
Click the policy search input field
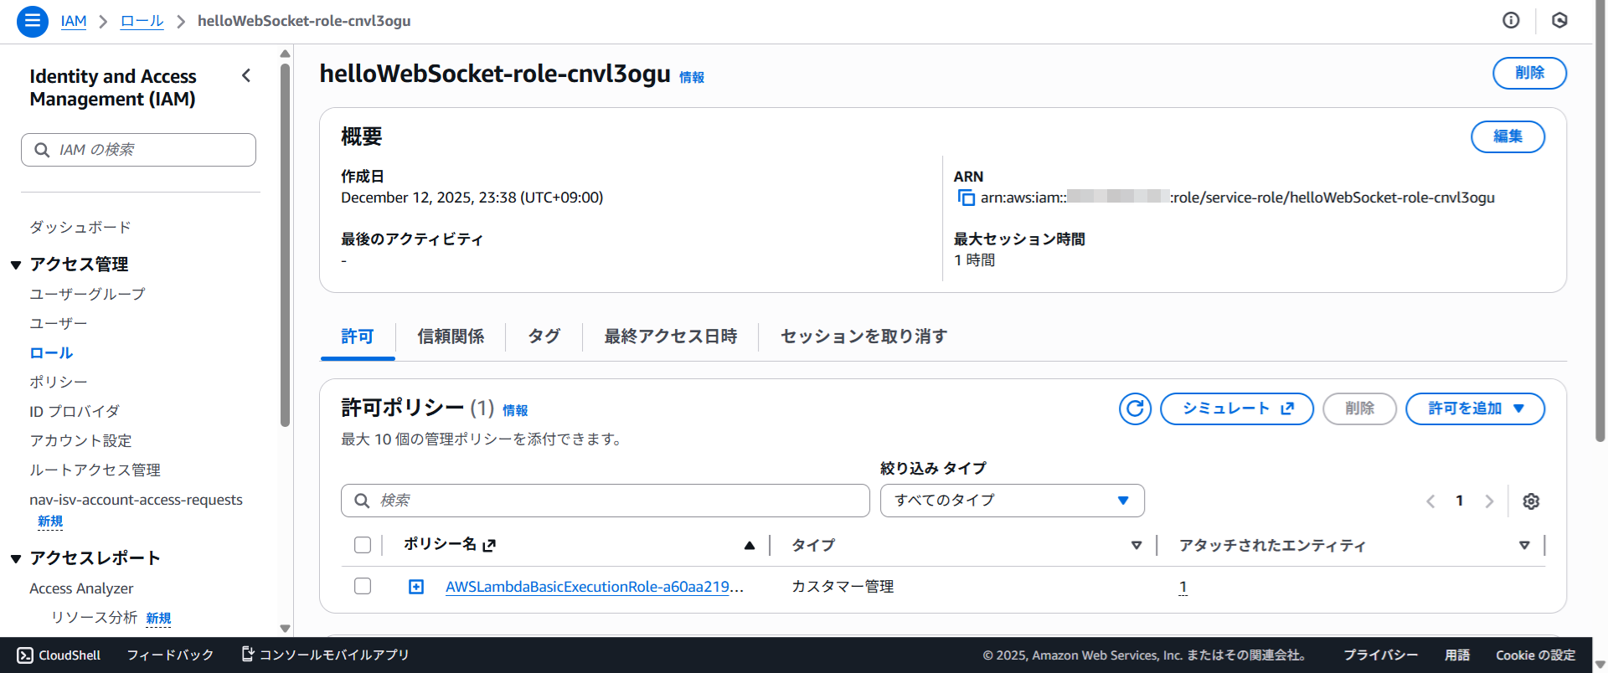605,501
